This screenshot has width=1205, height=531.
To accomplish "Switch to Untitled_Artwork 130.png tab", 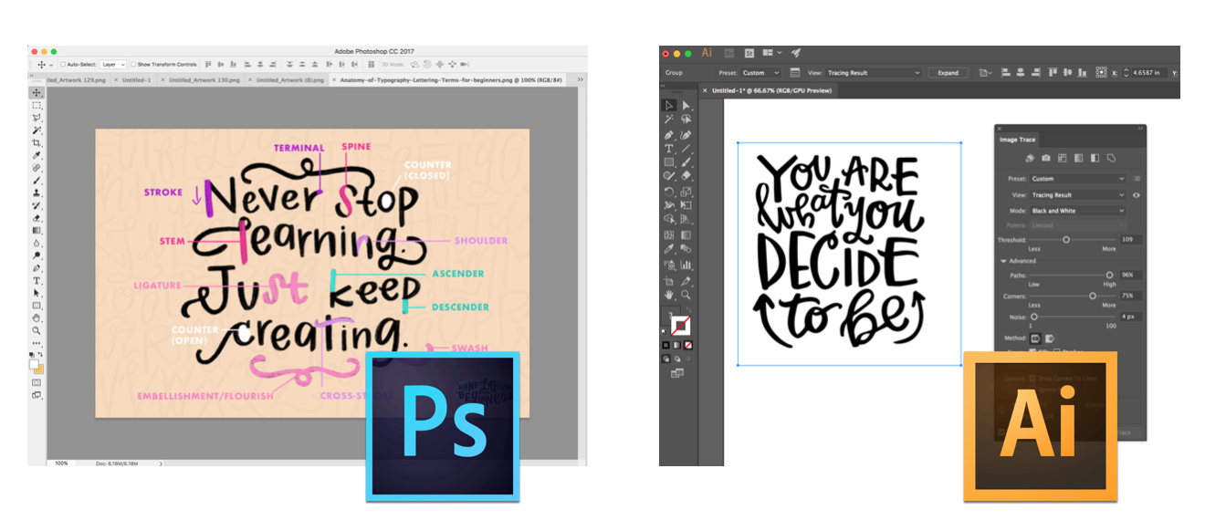I will pyautogui.click(x=202, y=80).
